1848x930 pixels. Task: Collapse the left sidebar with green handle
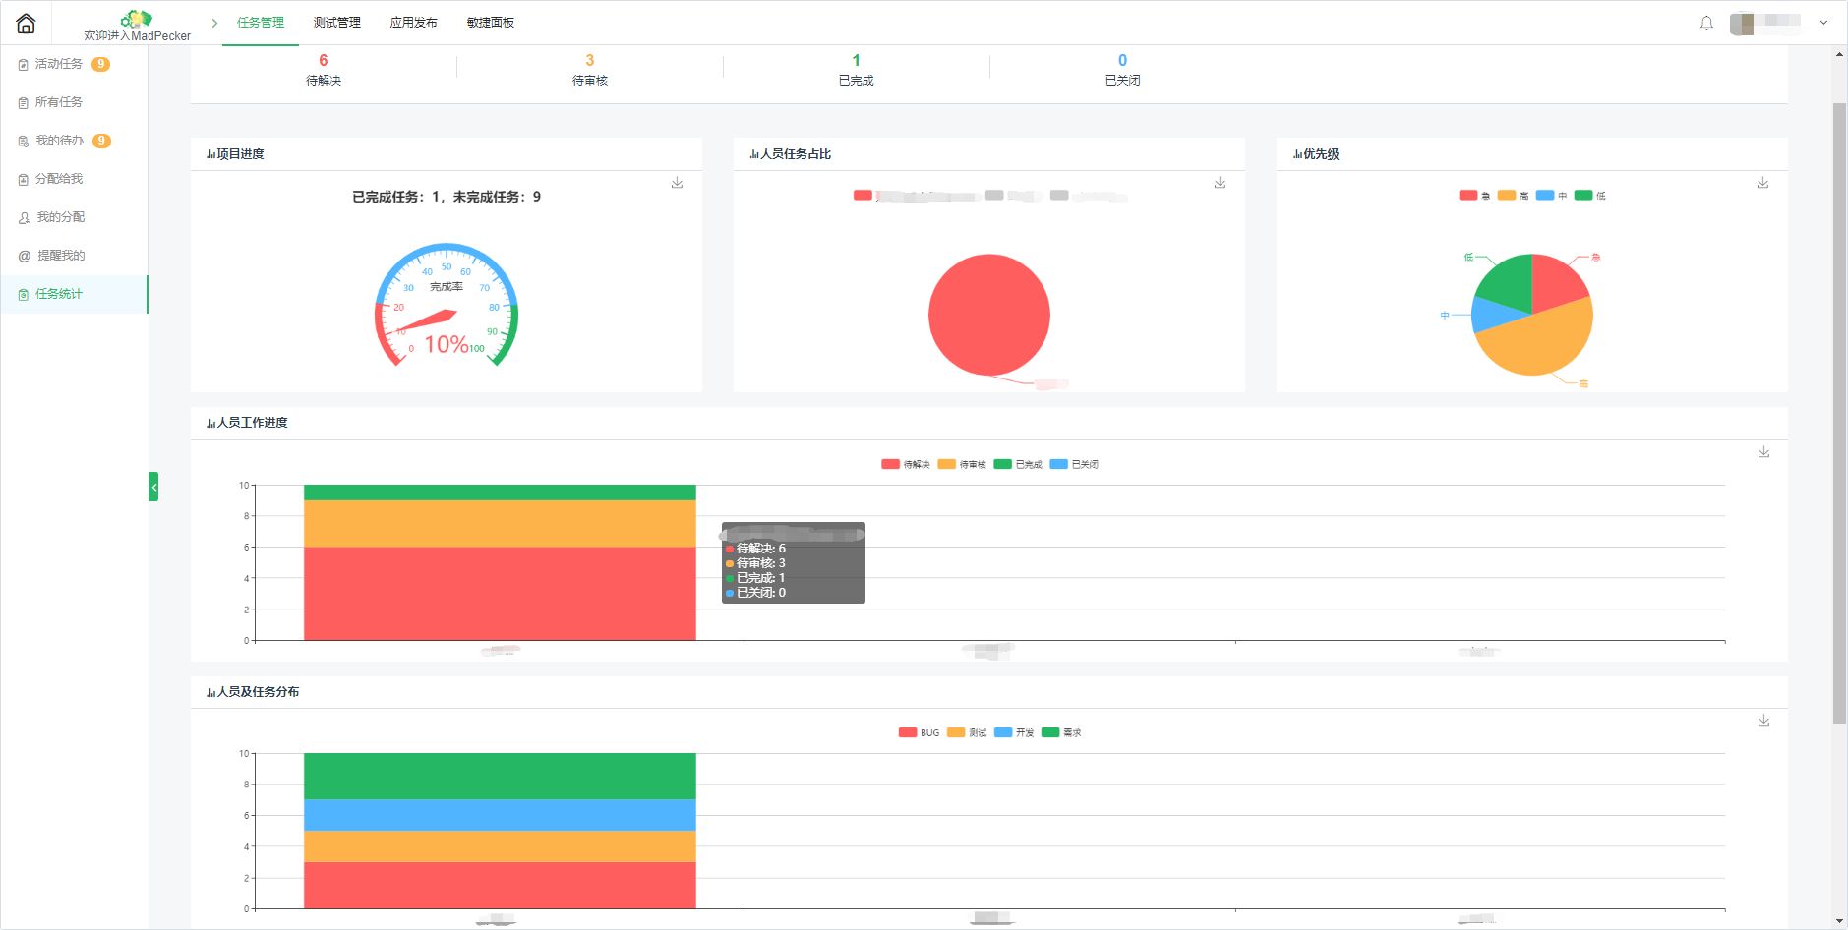pos(153,487)
